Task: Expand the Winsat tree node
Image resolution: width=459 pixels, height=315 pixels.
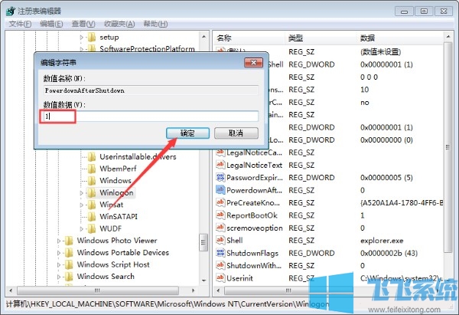Action: (x=82, y=205)
